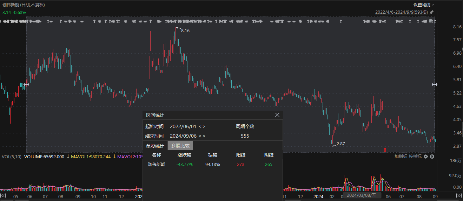Move the end date 结束时间 earlier

tap(200, 136)
